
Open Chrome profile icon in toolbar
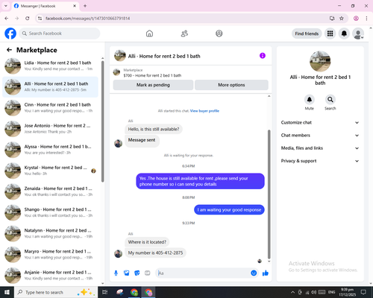356,19
